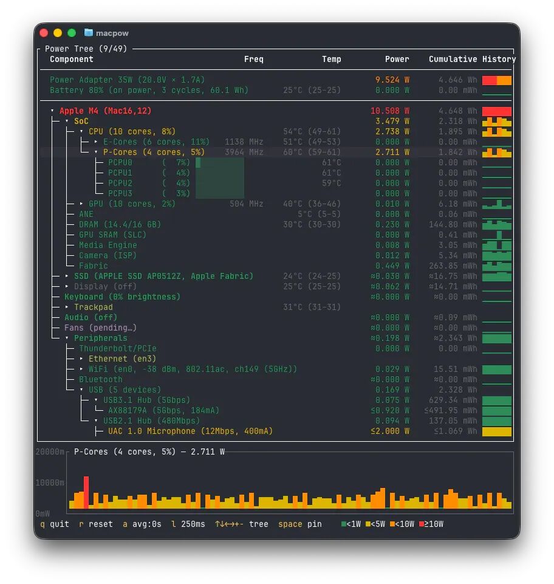
Task: Click the PCPU0 usage bar graph
Action: (220, 162)
